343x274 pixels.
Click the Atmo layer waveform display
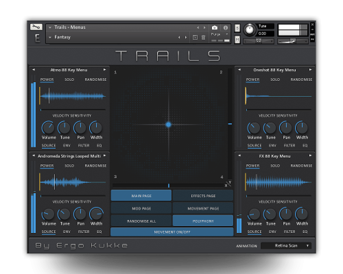click(x=73, y=96)
